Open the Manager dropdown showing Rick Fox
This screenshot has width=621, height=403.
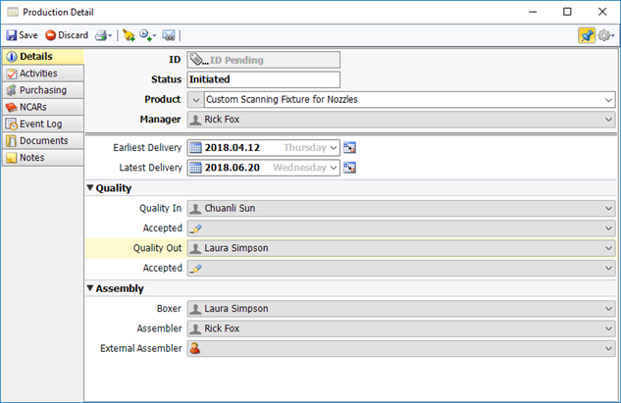pos(608,120)
